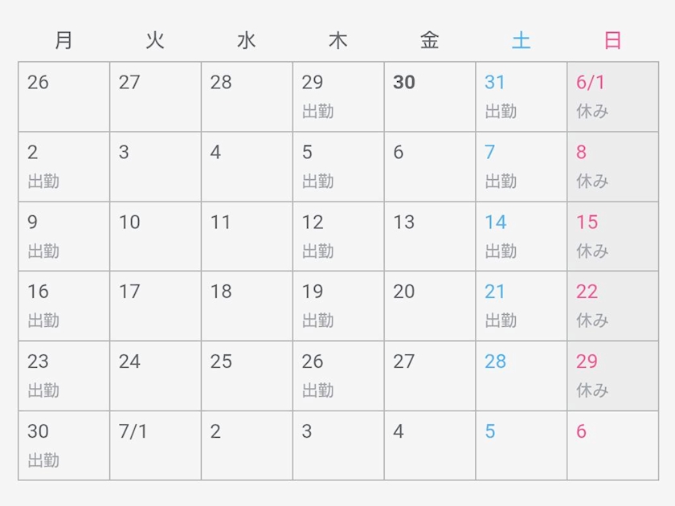The image size is (675, 506).
Task: Open Saturday 31 marked 出勤
Action: [x=522, y=96]
